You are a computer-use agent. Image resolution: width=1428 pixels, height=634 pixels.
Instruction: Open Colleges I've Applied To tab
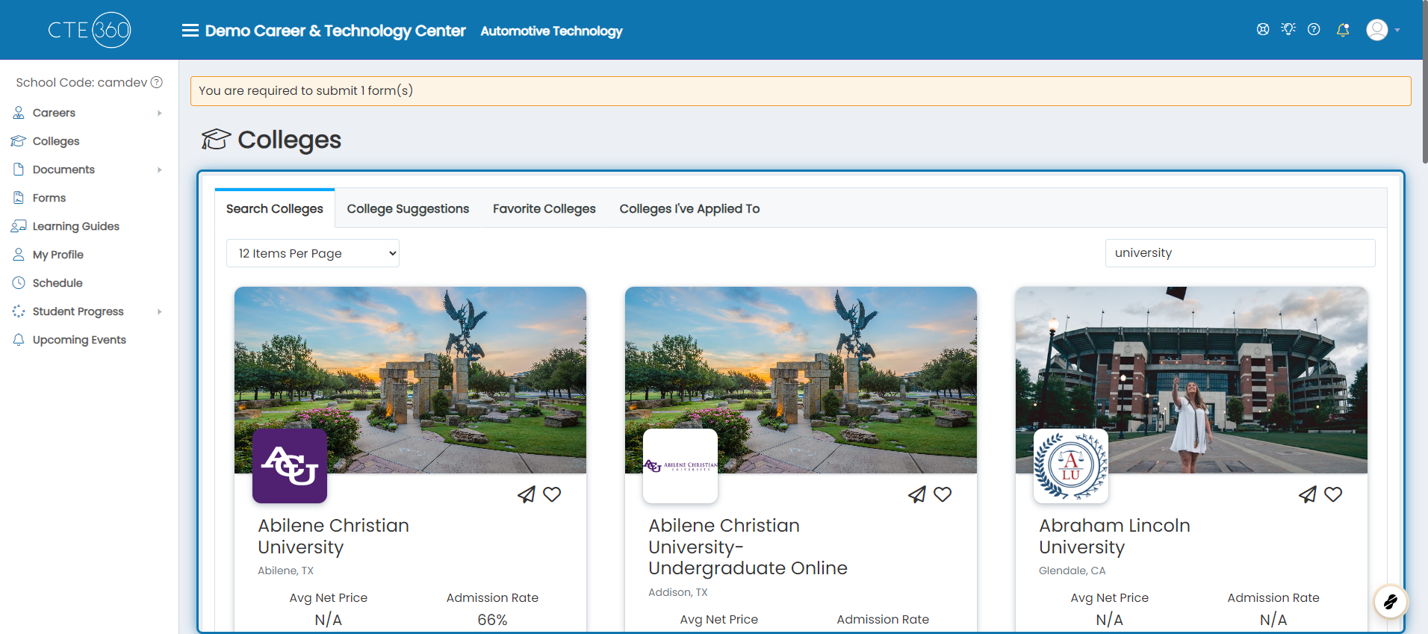point(689,208)
